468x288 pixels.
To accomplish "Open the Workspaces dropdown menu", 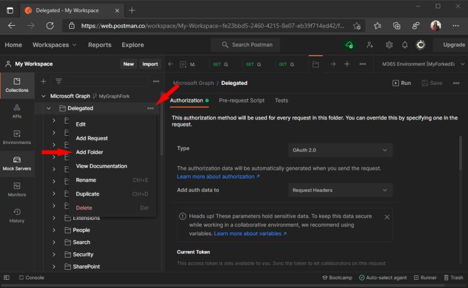I will [x=54, y=45].
